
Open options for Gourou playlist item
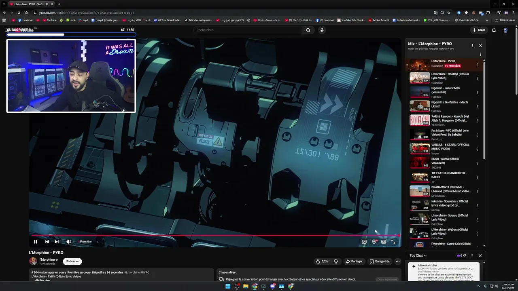(477, 220)
